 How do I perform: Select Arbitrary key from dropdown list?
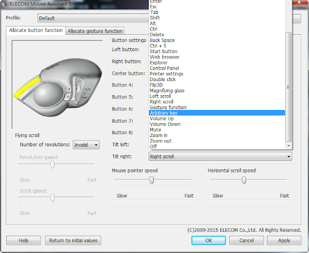(x=217, y=113)
